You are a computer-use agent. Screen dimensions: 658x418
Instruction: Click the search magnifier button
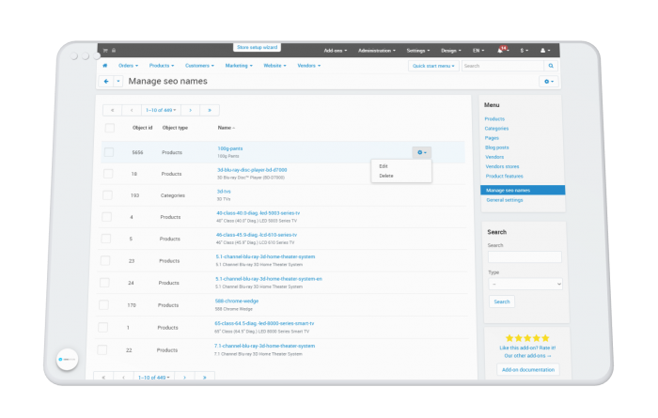coord(551,66)
